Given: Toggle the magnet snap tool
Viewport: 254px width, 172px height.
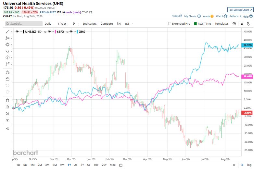Looking at the screenshot, I should pos(7,72).
